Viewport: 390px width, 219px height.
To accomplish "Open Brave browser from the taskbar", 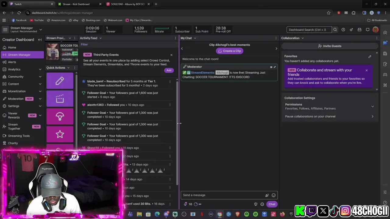I will (x=238, y=214).
